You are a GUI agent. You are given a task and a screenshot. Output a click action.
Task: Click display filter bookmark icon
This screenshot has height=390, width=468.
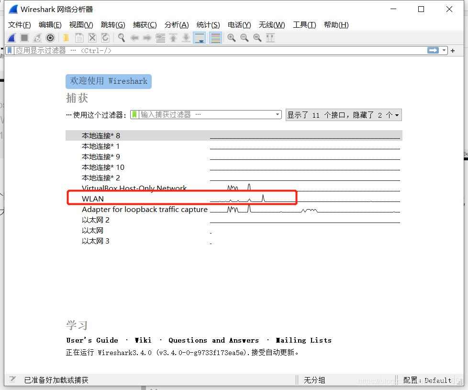[x=10, y=50]
